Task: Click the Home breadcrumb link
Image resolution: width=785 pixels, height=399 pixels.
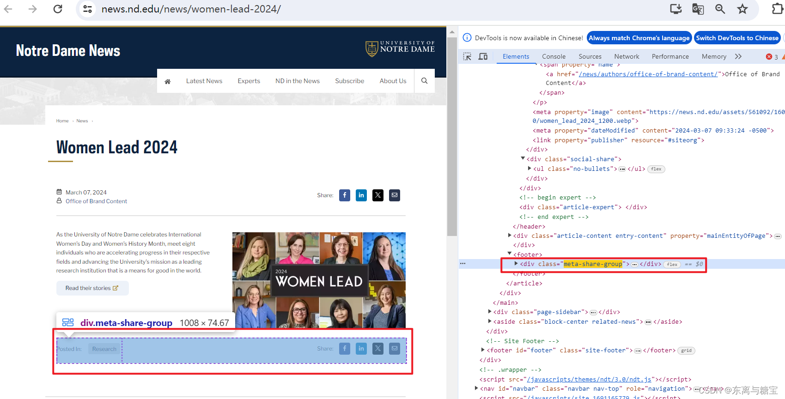Action: (x=62, y=121)
